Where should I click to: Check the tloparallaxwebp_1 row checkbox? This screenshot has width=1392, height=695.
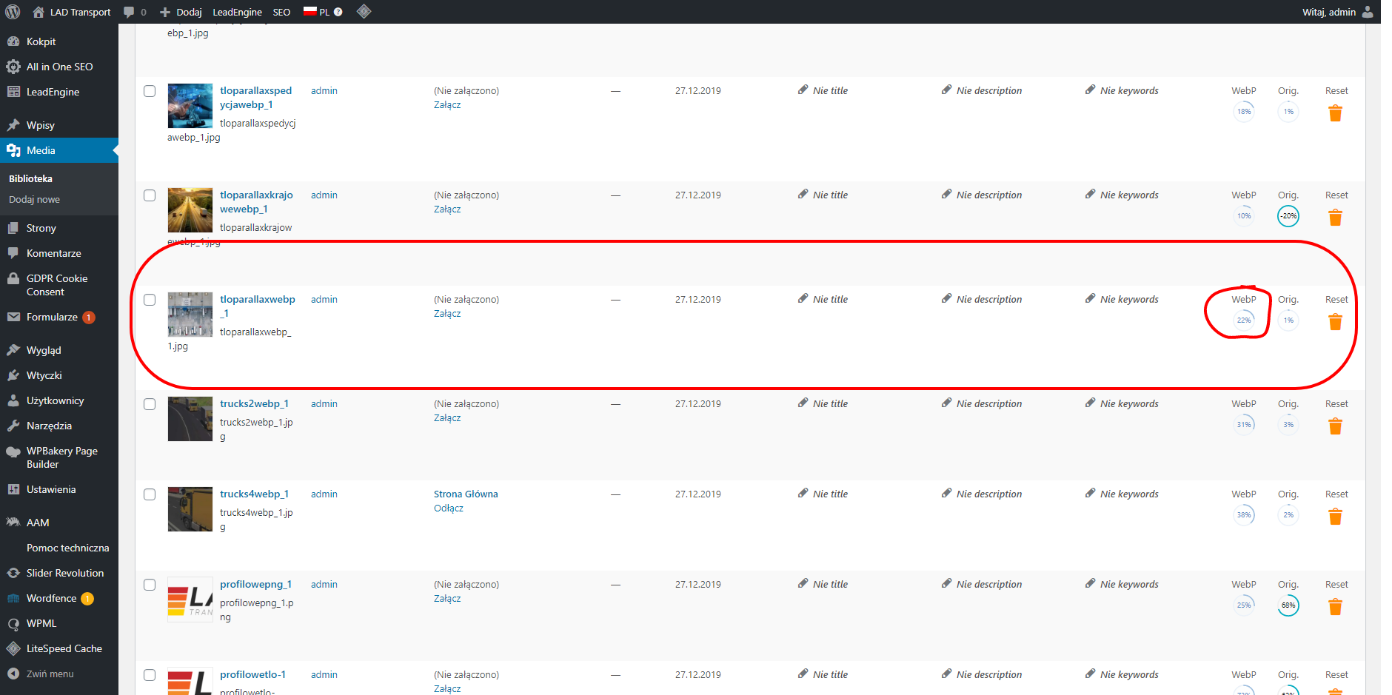click(x=150, y=300)
